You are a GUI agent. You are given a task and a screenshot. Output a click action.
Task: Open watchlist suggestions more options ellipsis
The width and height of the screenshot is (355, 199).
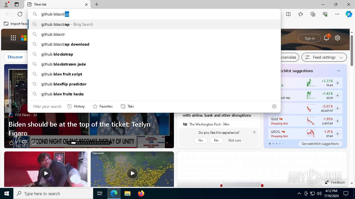339,71
